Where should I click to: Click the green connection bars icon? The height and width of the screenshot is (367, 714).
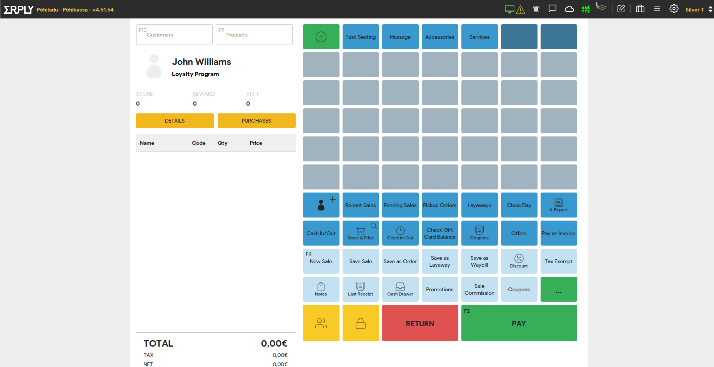586,9
